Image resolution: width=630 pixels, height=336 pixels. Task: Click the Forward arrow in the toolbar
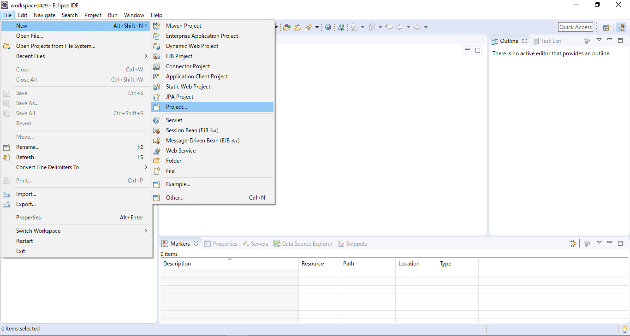click(417, 27)
